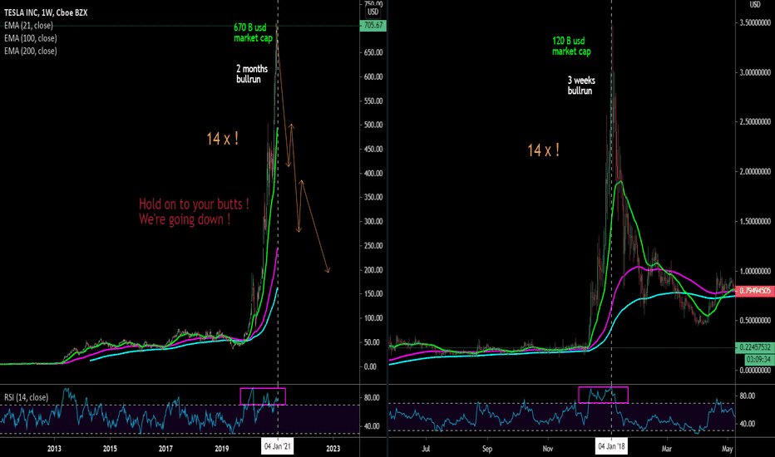This screenshot has height=457, width=775.
Task: Click the 2019 label on time axis
Action: (x=222, y=449)
